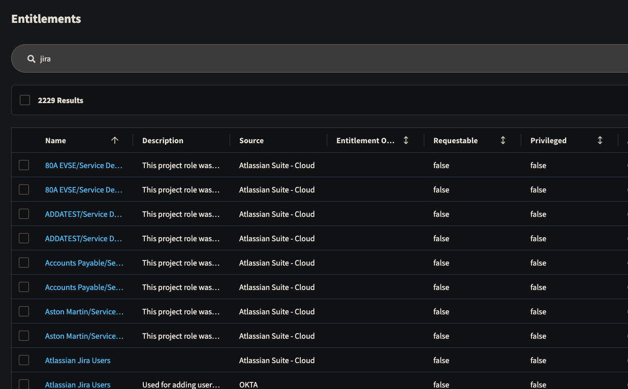Click the Name column ascending sort arrow

[x=115, y=140]
